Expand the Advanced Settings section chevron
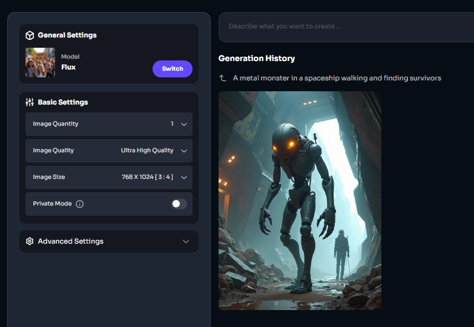474x327 pixels. click(x=186, y=241)
